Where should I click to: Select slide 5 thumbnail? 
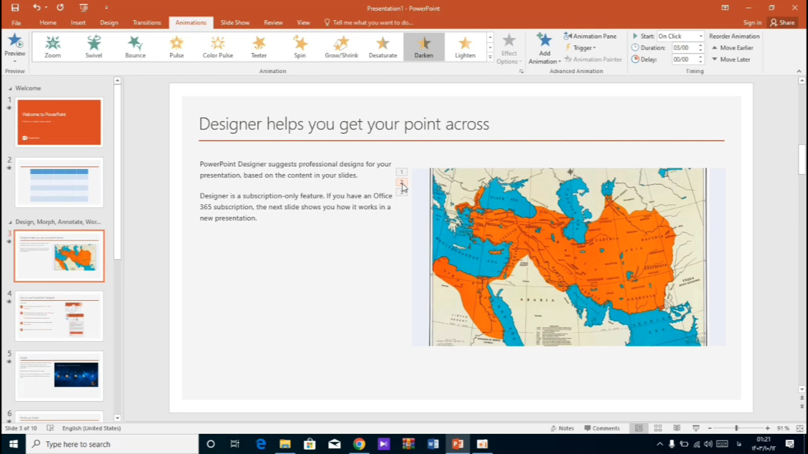click(x=59, y=376)
